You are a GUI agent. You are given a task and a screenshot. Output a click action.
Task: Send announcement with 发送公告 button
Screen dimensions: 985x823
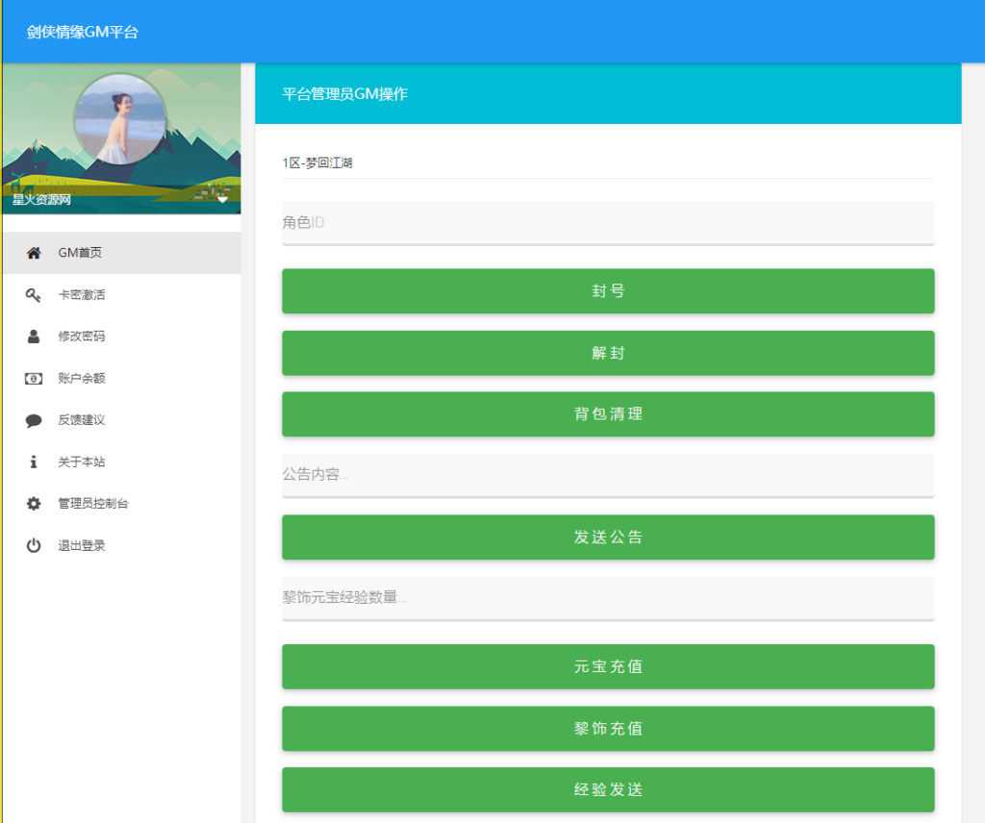click(x=607, y=537)
